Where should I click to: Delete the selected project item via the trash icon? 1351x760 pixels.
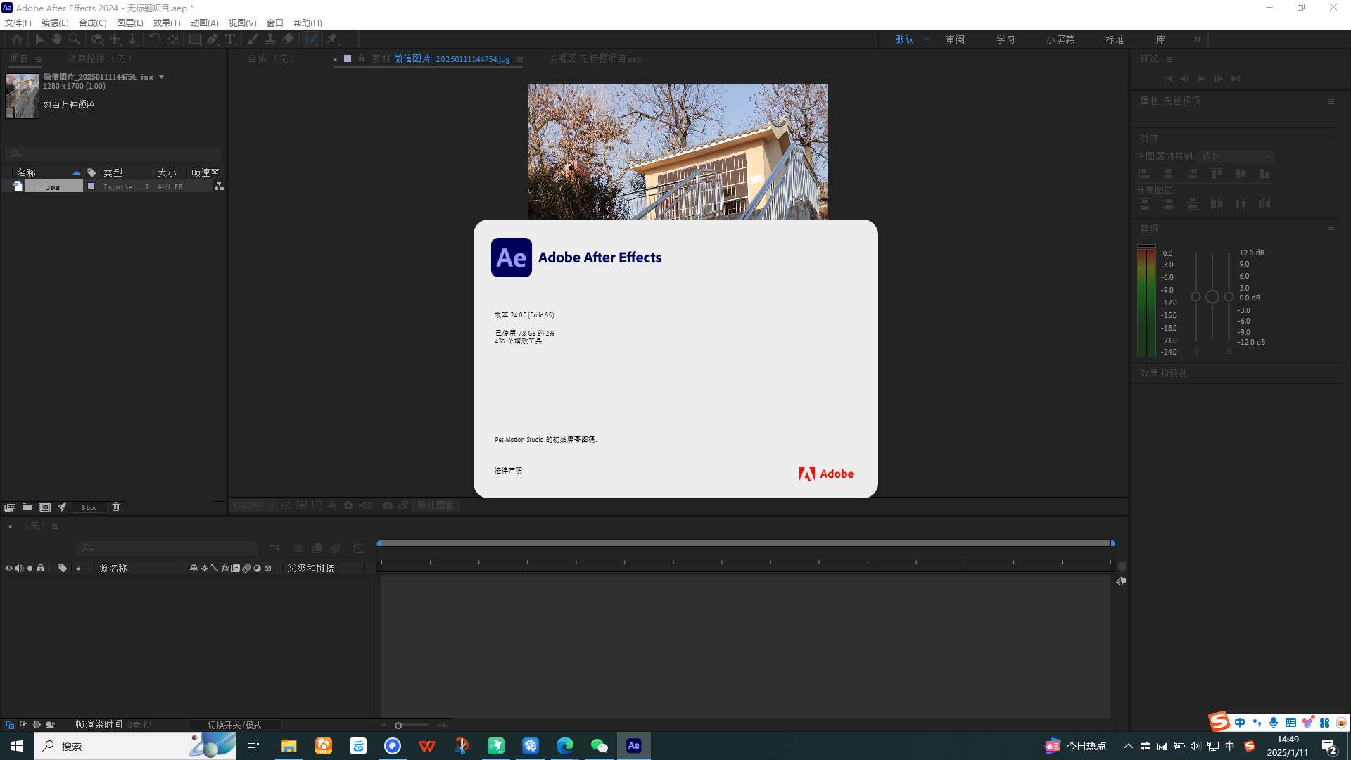tap(116, 507)
